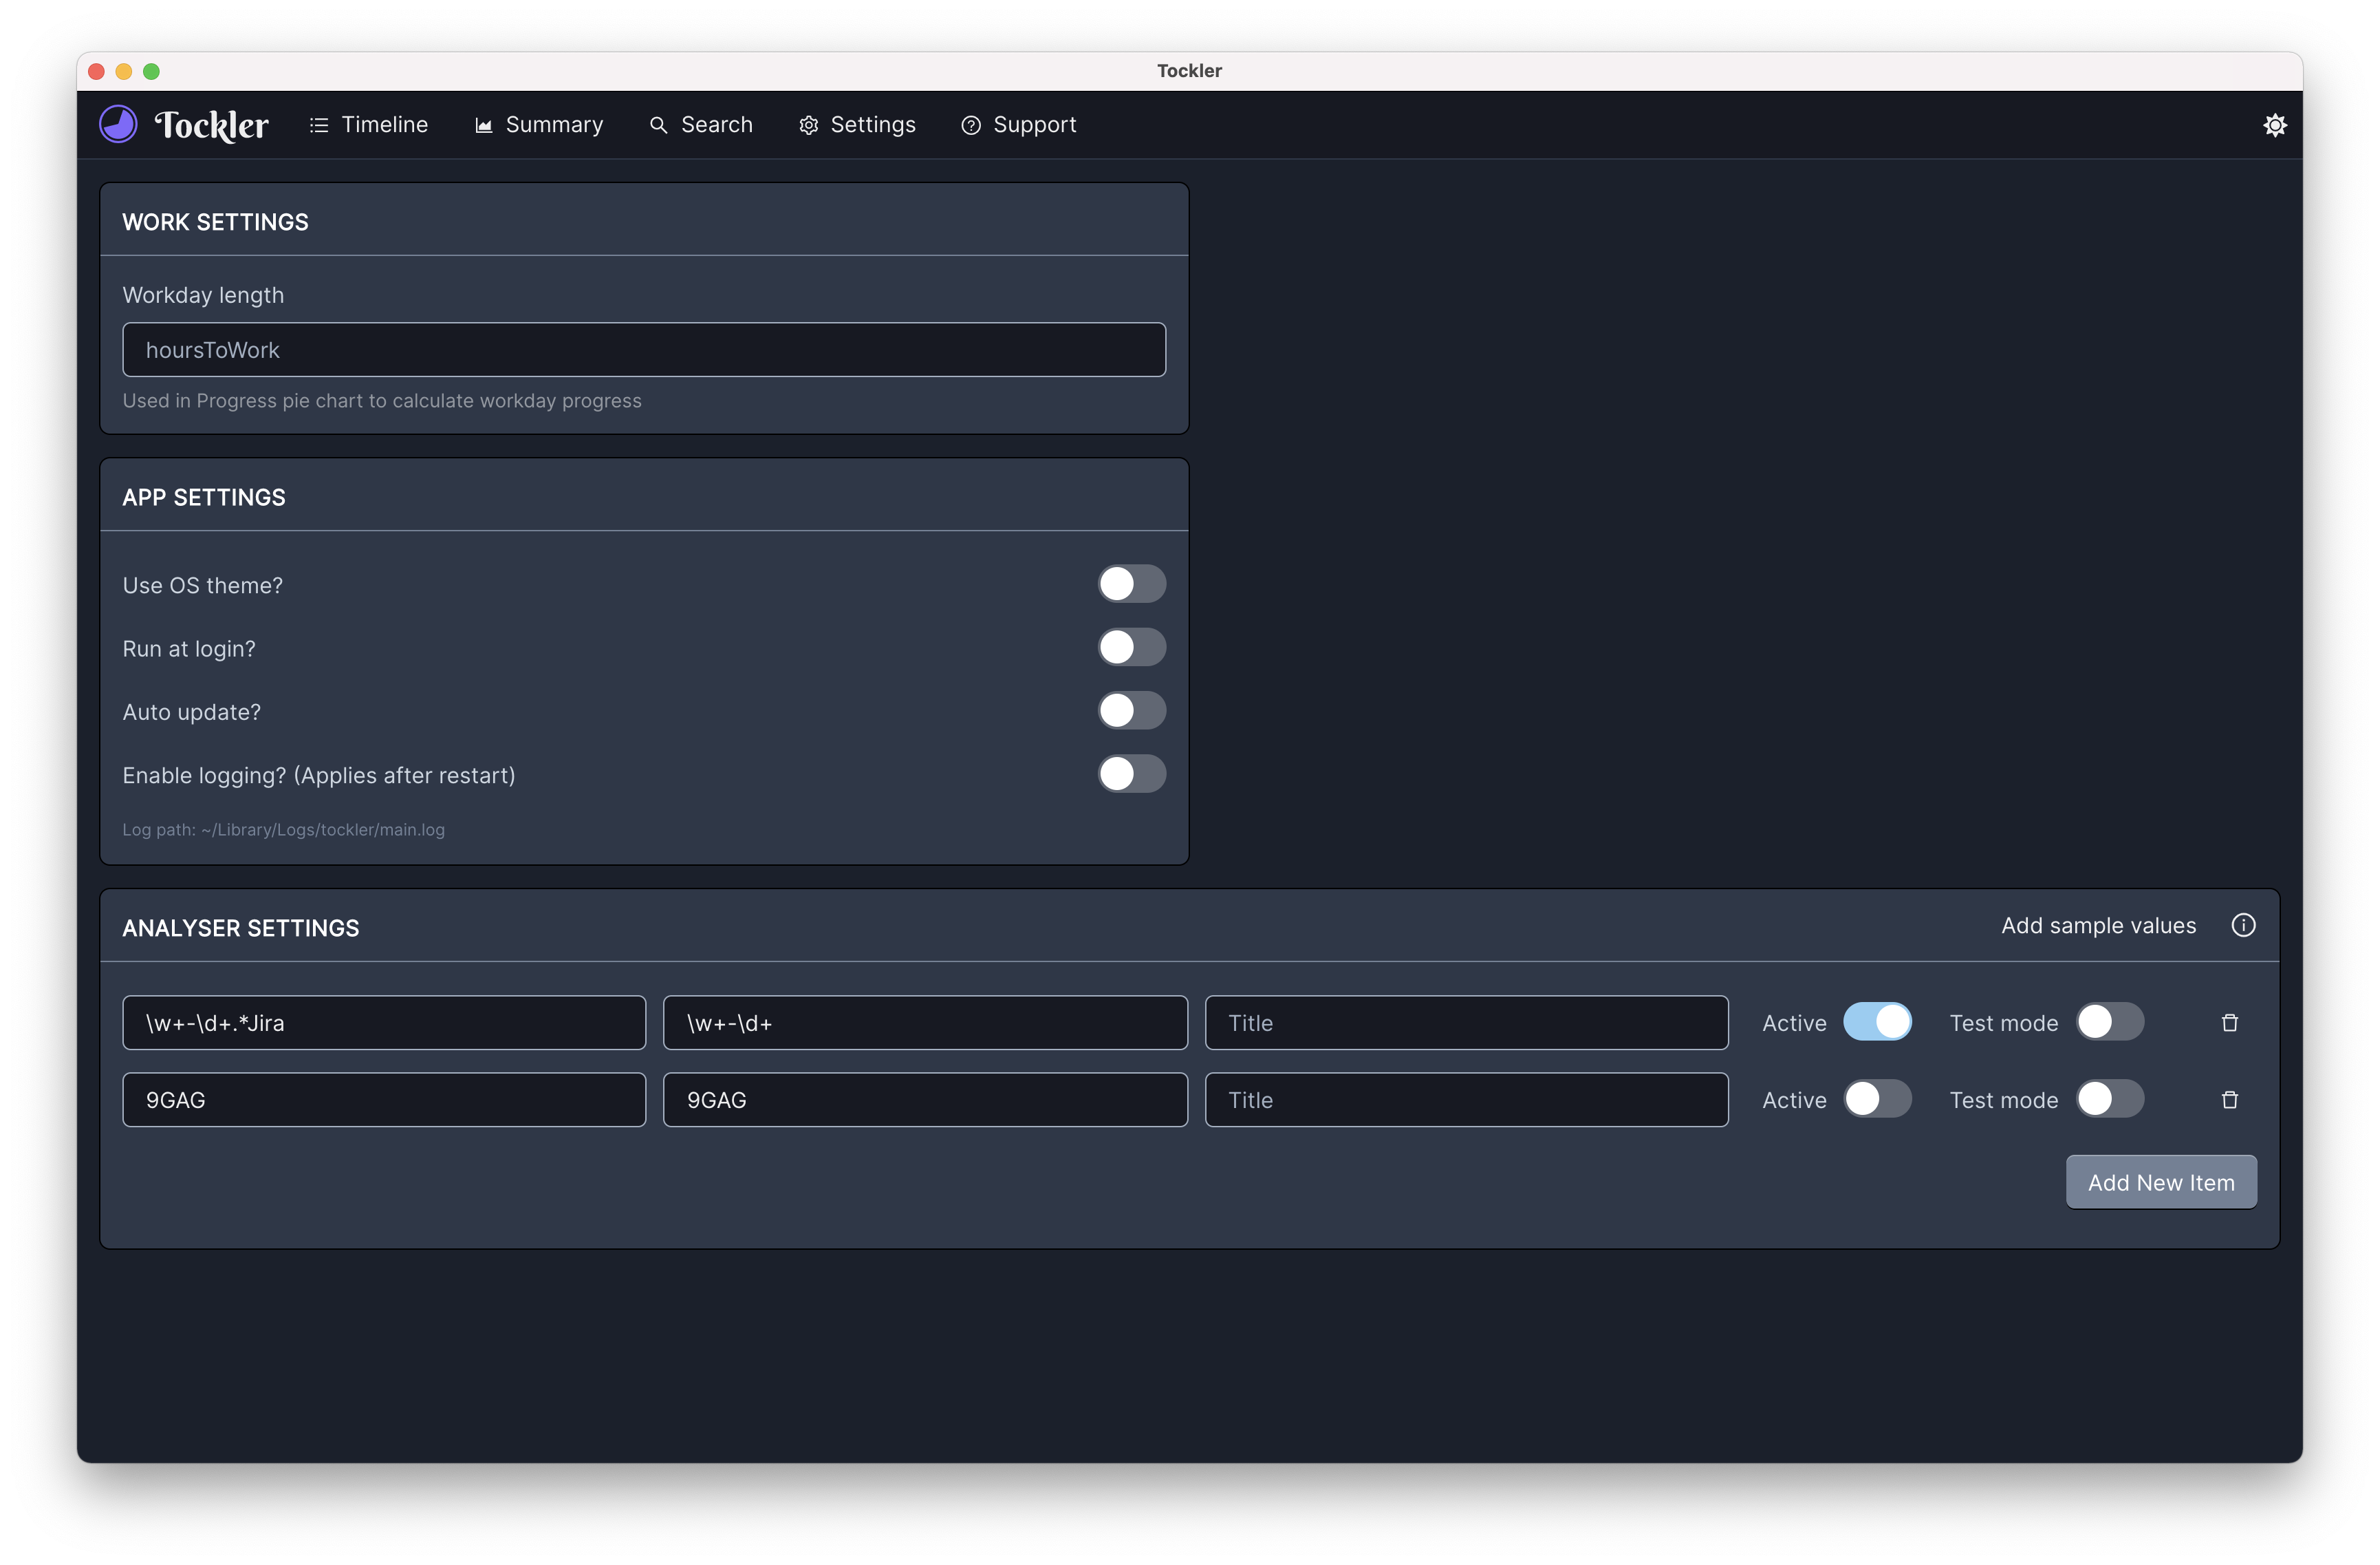Click the Settings gear icon
Image resolution: width=2380 pixels, height=1565 pixels.
(808, 125)
